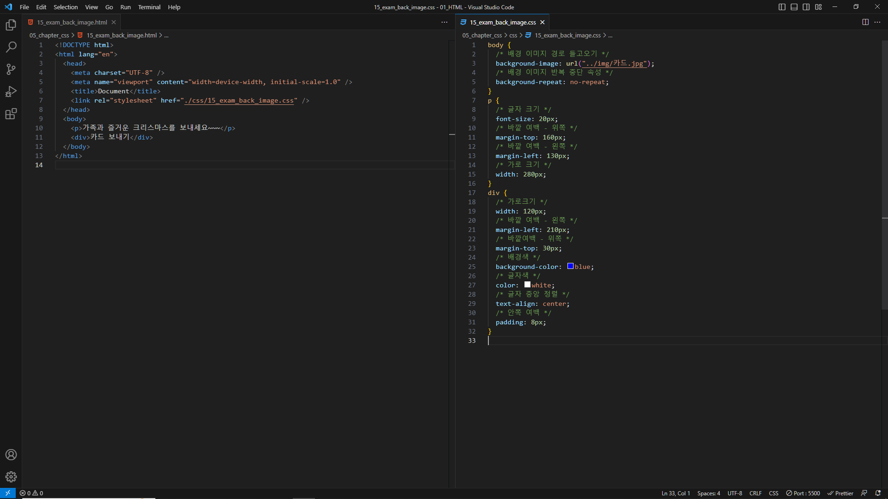The image size is (888, 499).
Task: Open the Search view icon
Action: click(x=11, y=47)
